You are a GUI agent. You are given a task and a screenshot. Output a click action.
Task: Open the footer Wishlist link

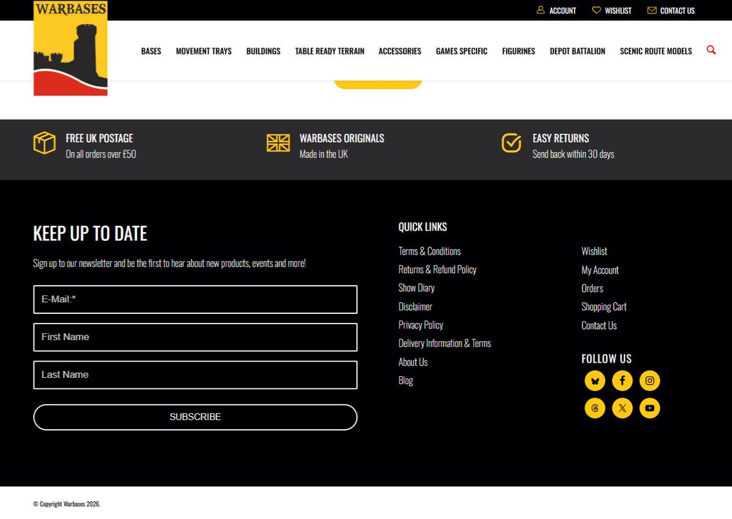(594, 251)
